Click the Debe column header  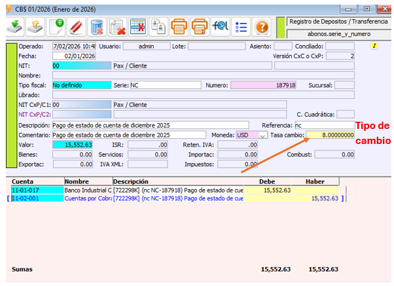point(267,181)
